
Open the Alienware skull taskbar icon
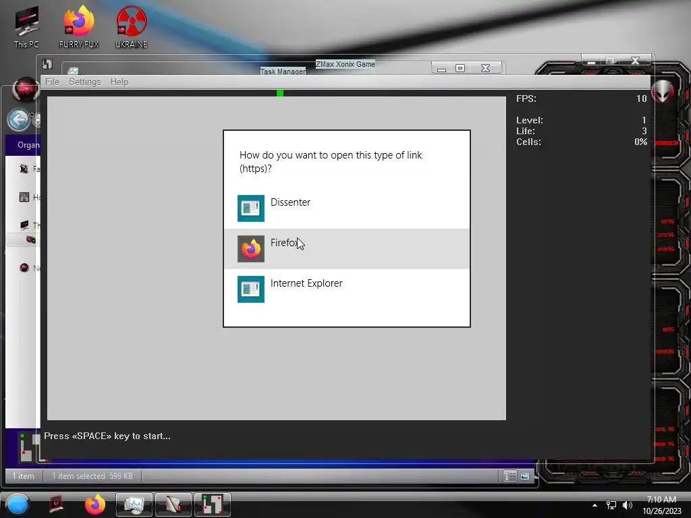pyautogui.click(x=57, y=505)
